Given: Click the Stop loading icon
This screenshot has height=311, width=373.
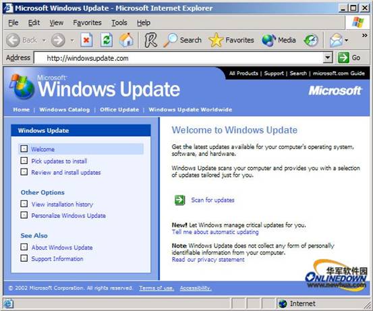Looking at the screenshot, I should coord(86,40).
